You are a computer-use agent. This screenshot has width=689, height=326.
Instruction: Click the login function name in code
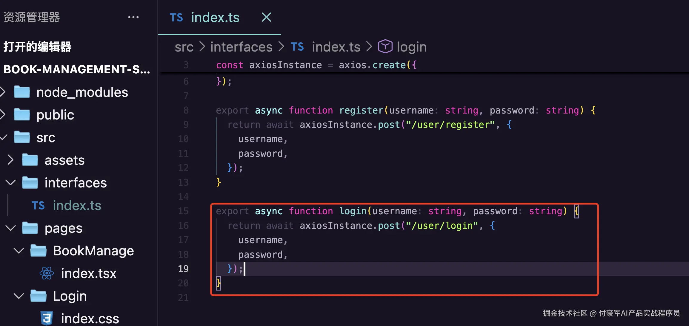click(353, 211)
